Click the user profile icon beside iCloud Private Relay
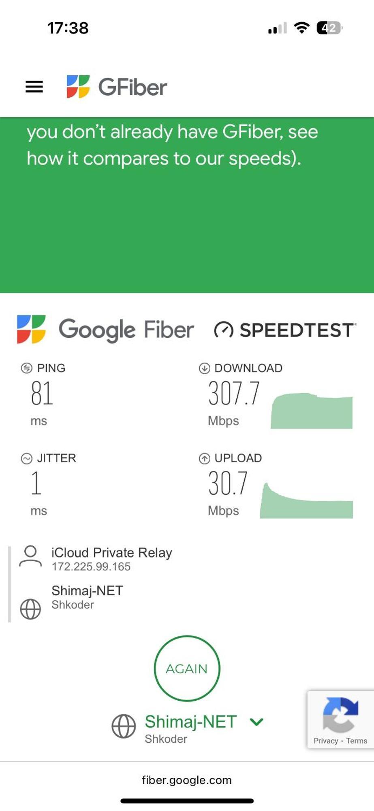Screen dimensions: 374x811 tap(30, 556)
